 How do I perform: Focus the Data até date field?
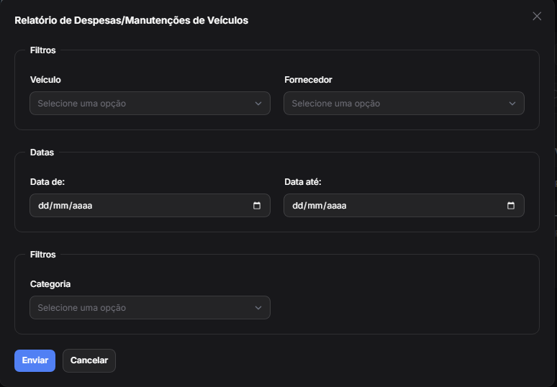(x=404, y=205)
